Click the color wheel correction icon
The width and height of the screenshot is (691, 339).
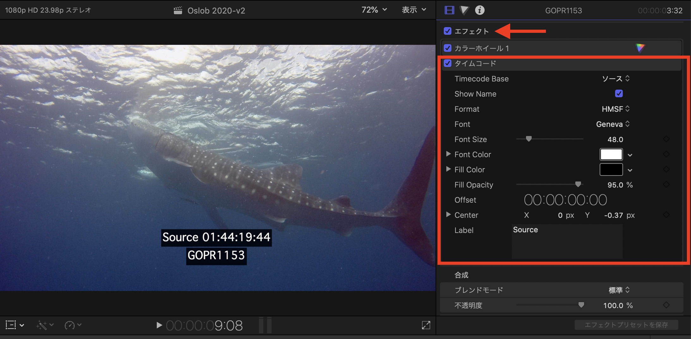(640, 48)
